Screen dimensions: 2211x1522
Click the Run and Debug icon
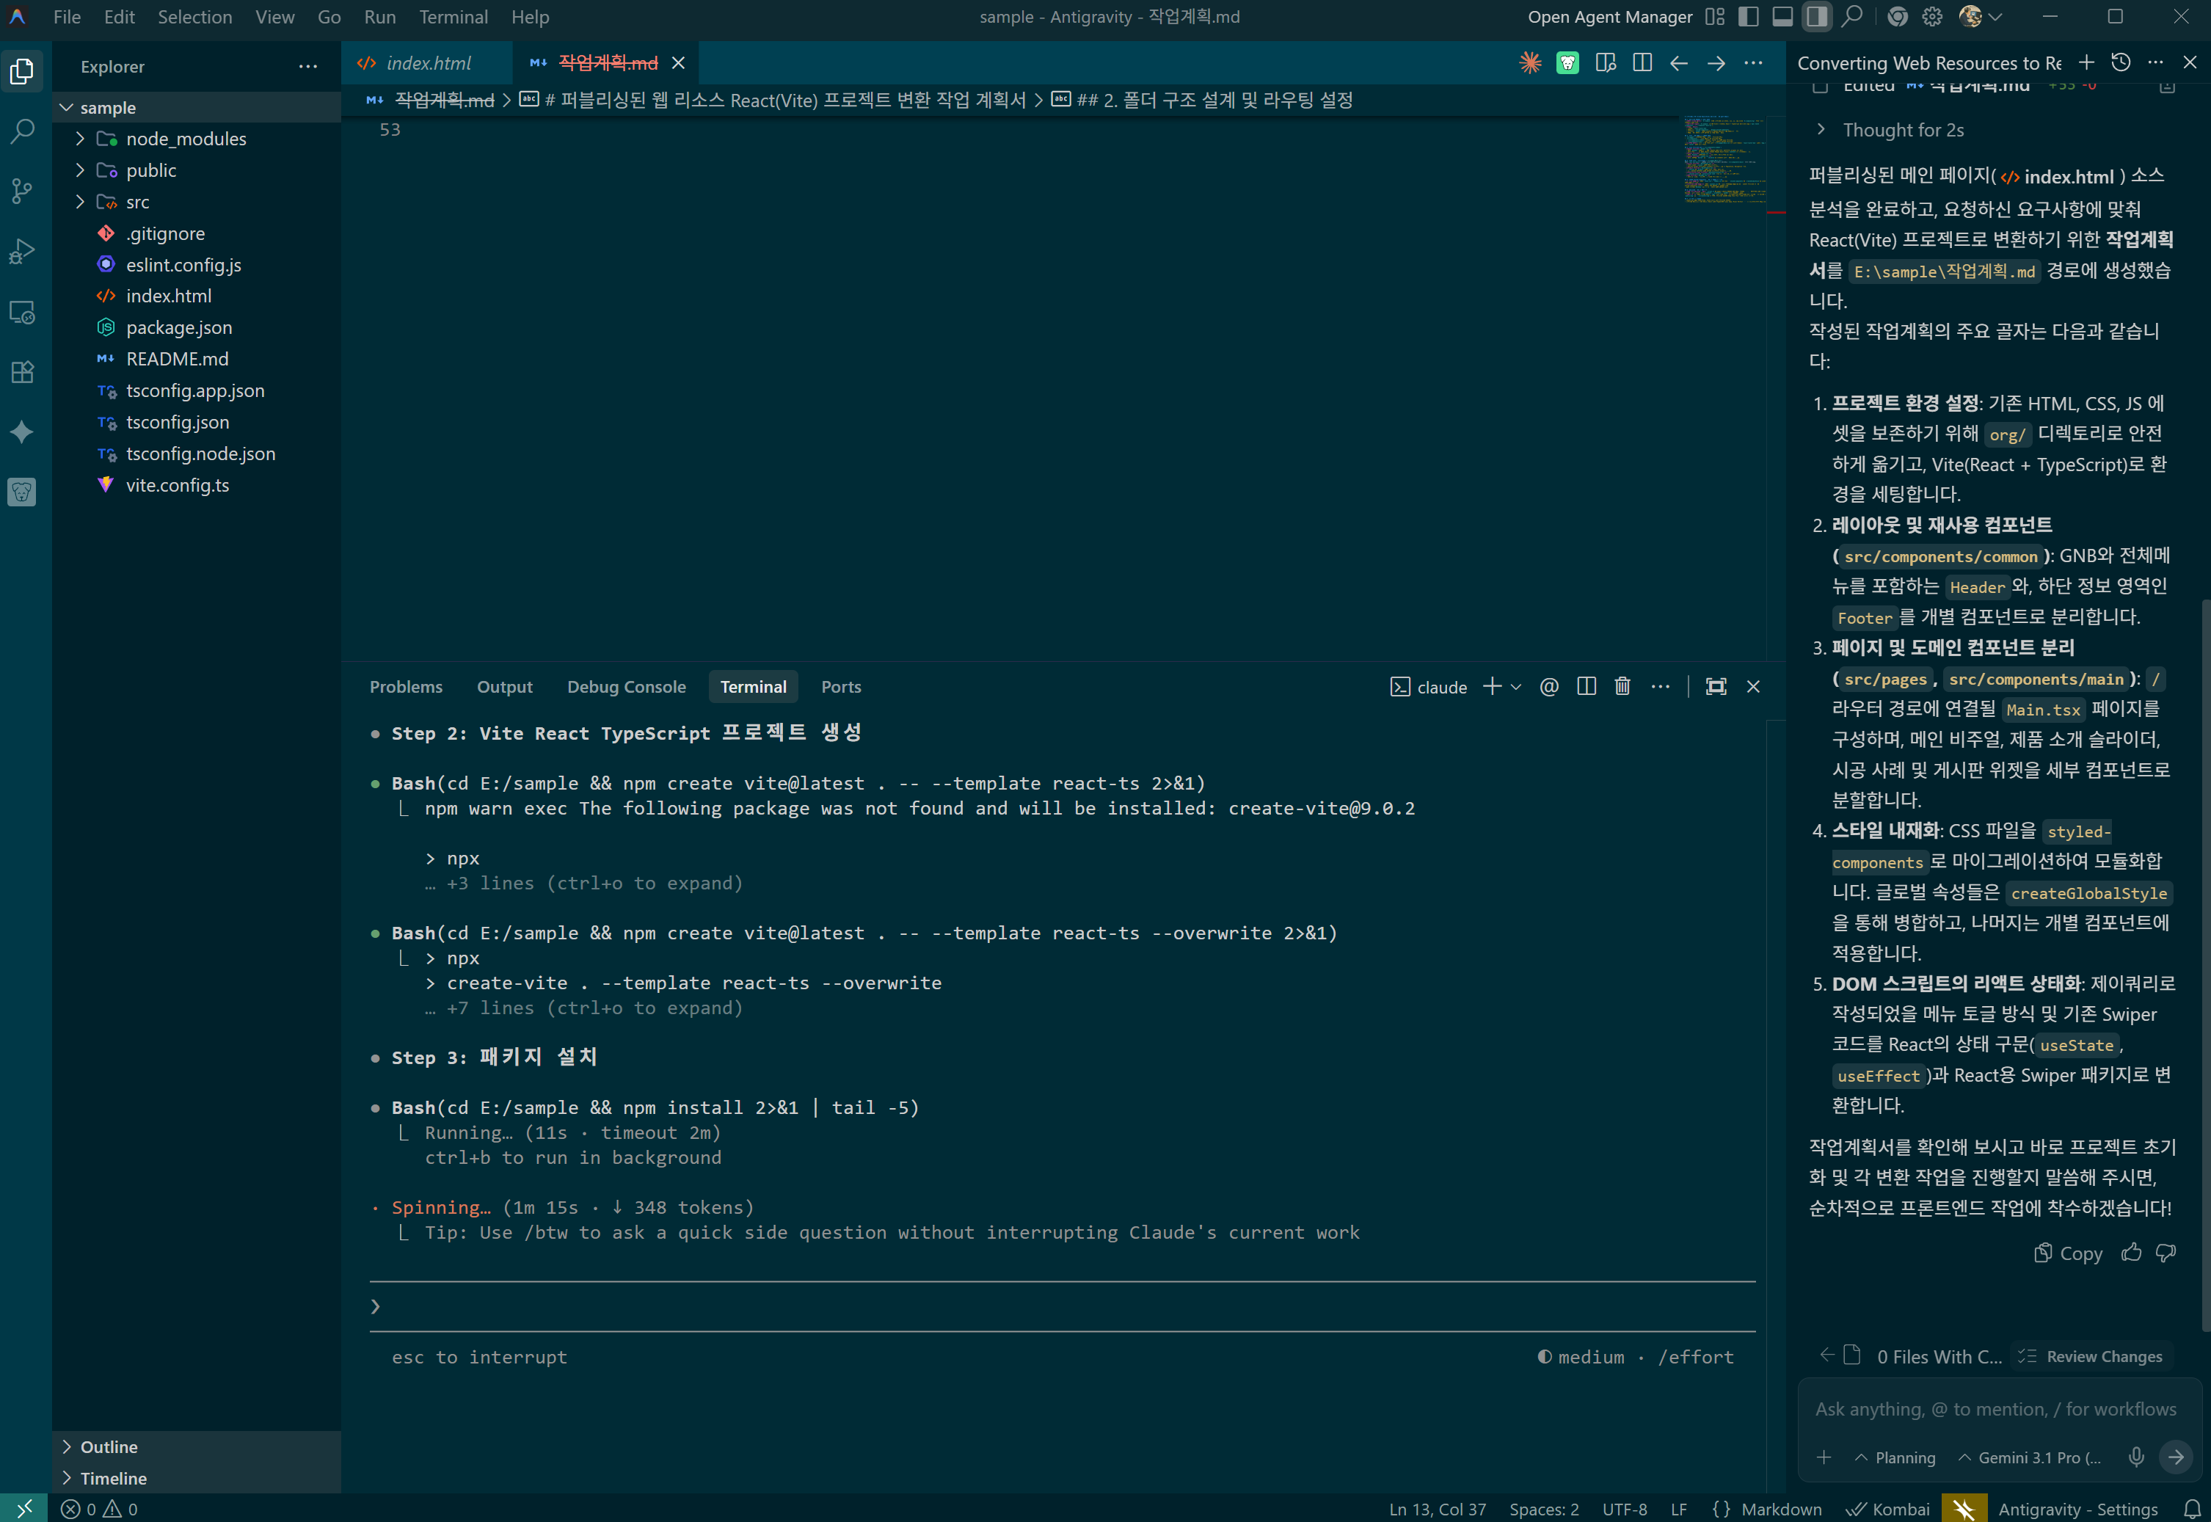point(22,251)
